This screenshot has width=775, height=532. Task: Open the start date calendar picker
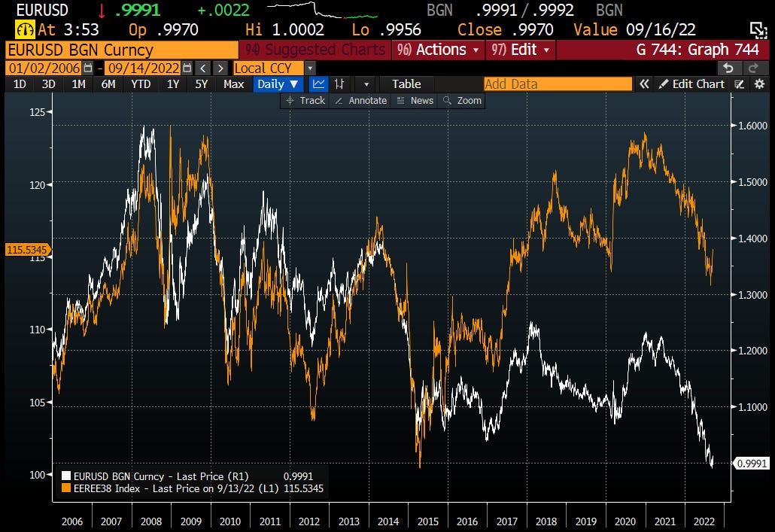(88, 68)
